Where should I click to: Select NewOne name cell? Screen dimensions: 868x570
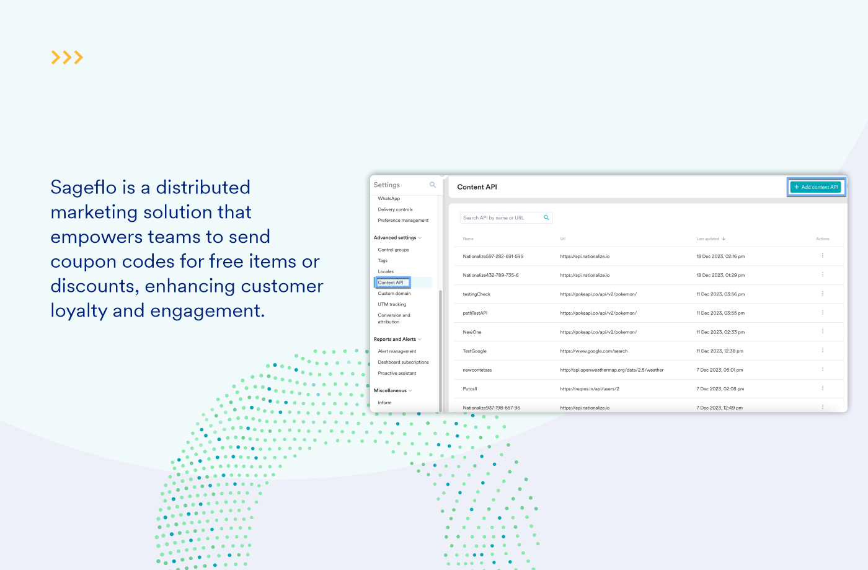[x=472, y=332]
